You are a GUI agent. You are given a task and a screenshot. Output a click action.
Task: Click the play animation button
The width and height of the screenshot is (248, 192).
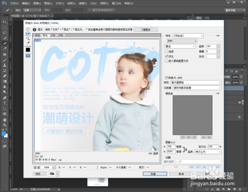204,167
